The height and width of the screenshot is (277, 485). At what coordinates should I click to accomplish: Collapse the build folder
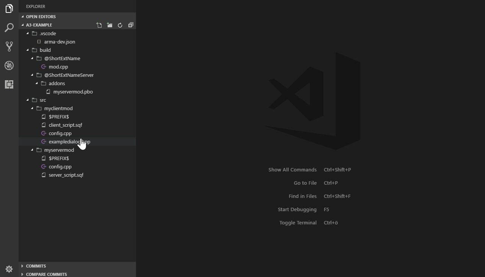(x=45, y=50)
